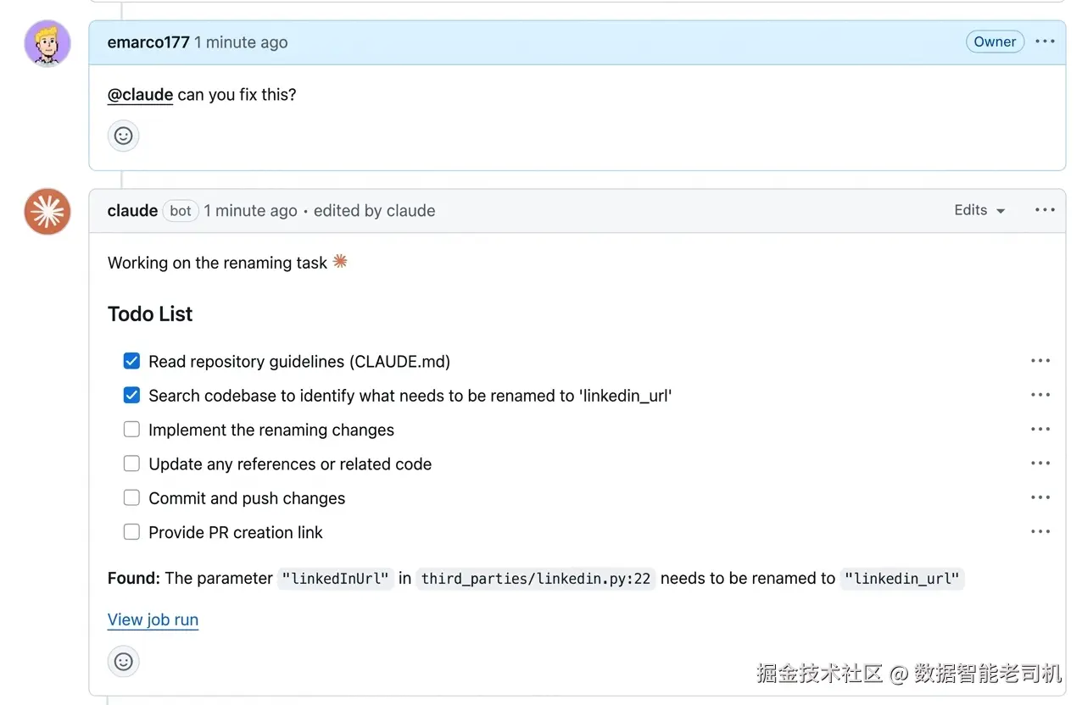The height and width of the screenshot is (705, 1082).
Task: Check 'Implement the renaming changes' checkbox
Action: [x=131, y=430]
